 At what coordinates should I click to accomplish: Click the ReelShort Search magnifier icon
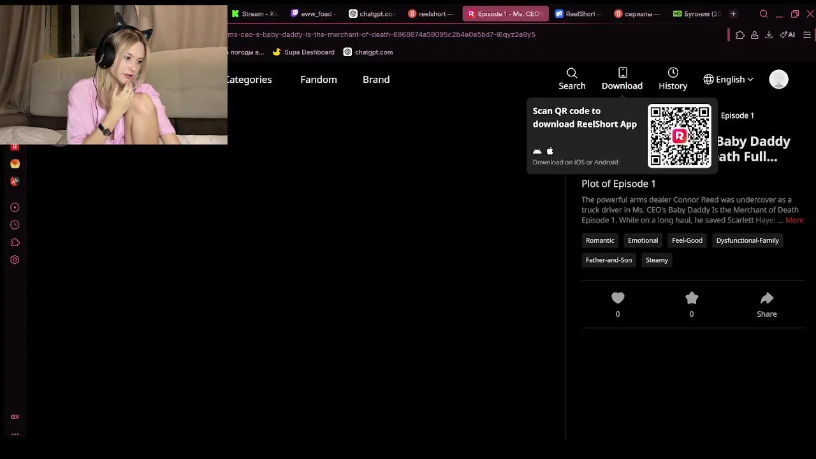point(572,73)
